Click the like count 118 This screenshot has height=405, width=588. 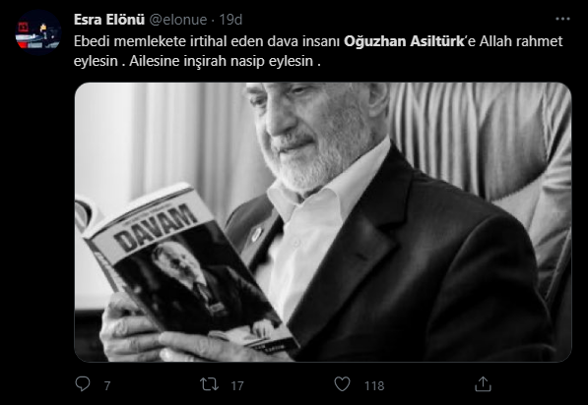pyautogui.click(x=374, y=385)
